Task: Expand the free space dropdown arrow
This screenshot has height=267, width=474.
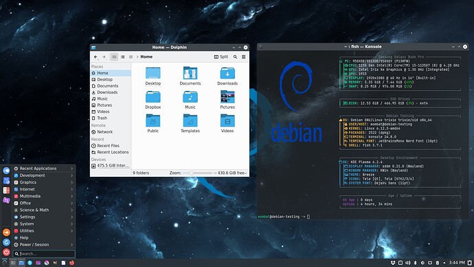Action: [245, 173]
